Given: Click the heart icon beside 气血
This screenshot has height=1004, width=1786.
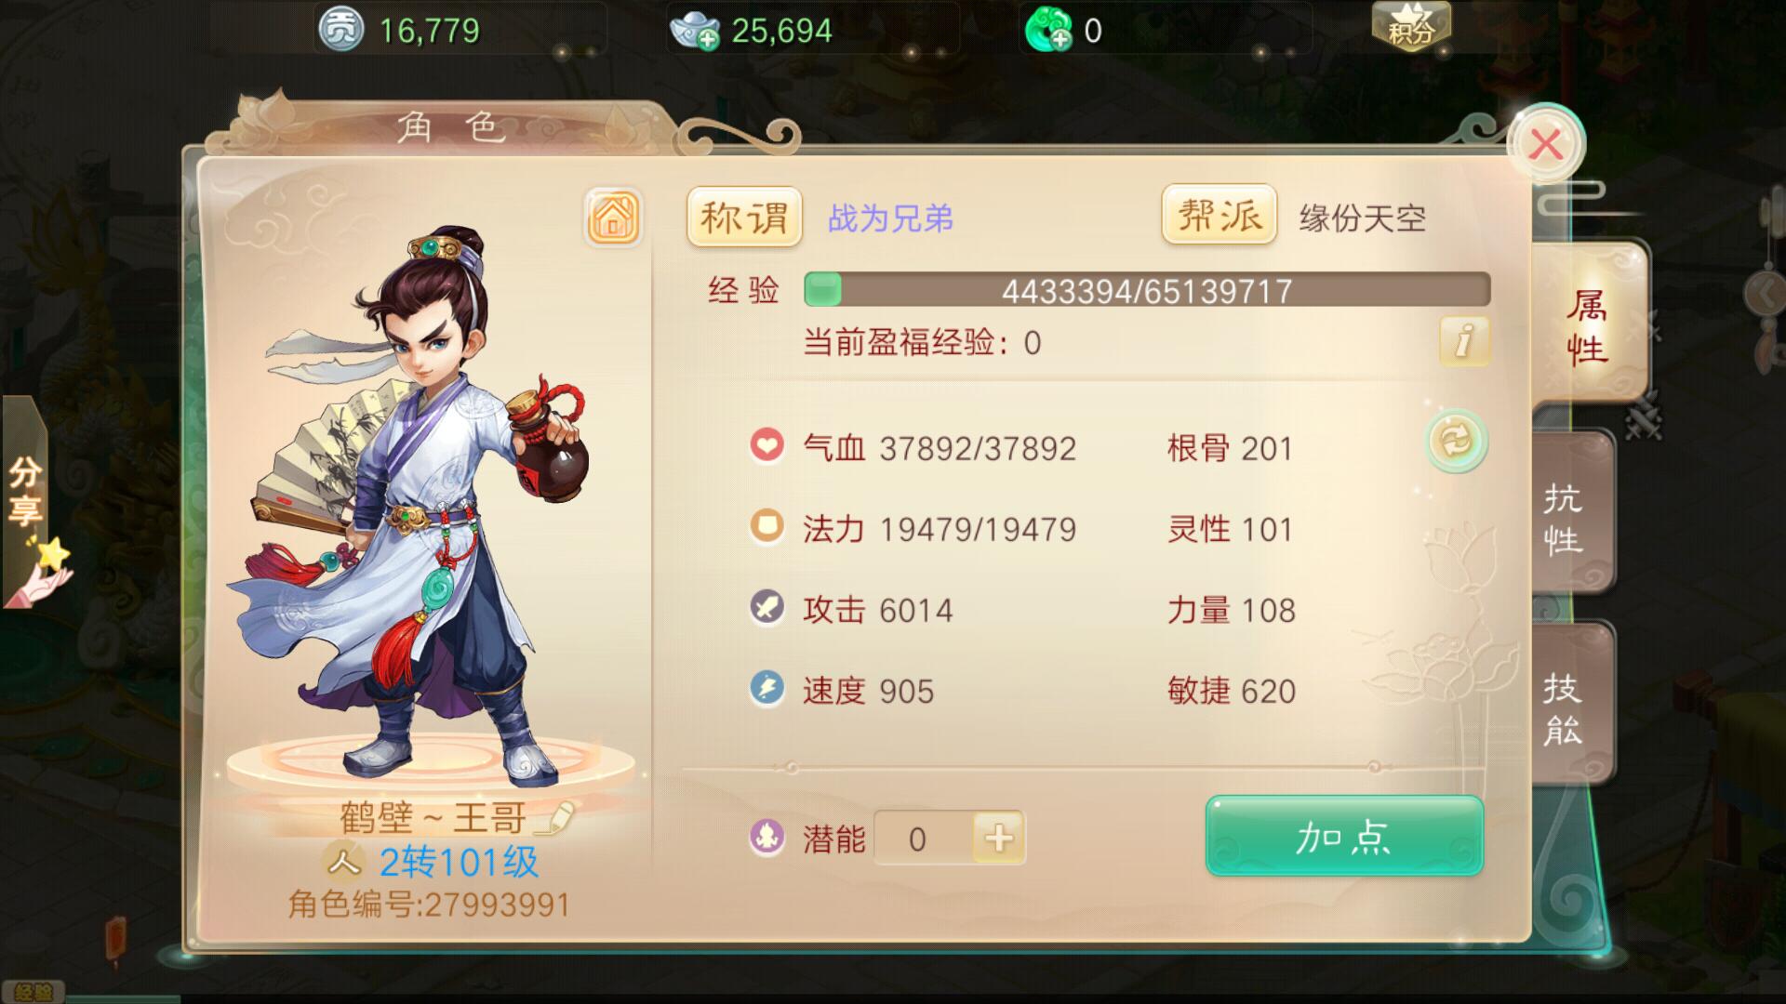Looking at the screenshot, I should coord(767,445).
